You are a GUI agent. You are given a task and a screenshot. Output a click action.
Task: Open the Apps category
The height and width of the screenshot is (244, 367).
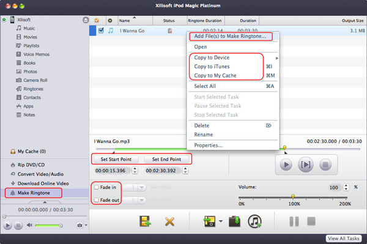click(25, 106)
